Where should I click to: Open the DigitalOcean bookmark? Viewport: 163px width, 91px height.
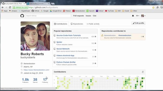tap(24, 11)
